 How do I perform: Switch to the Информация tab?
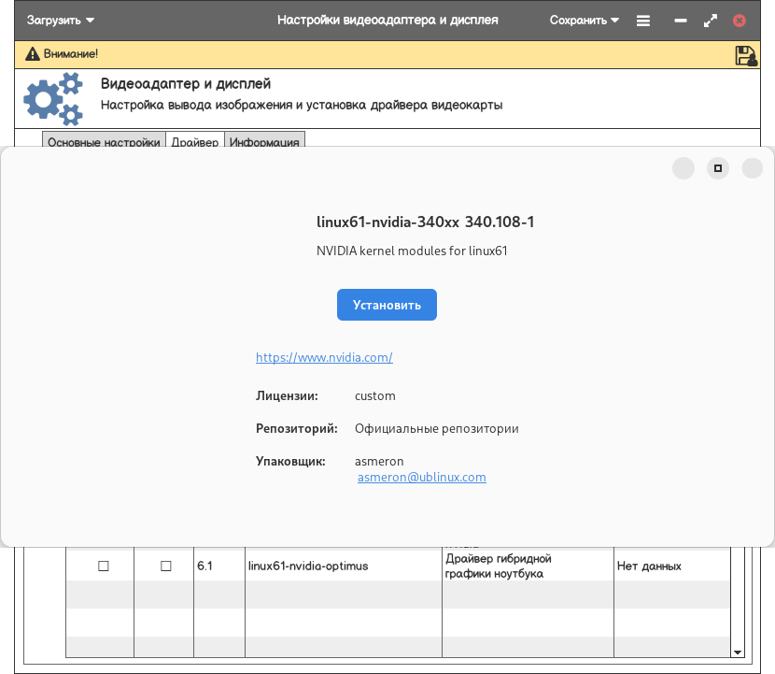click(x=264, y=140)
